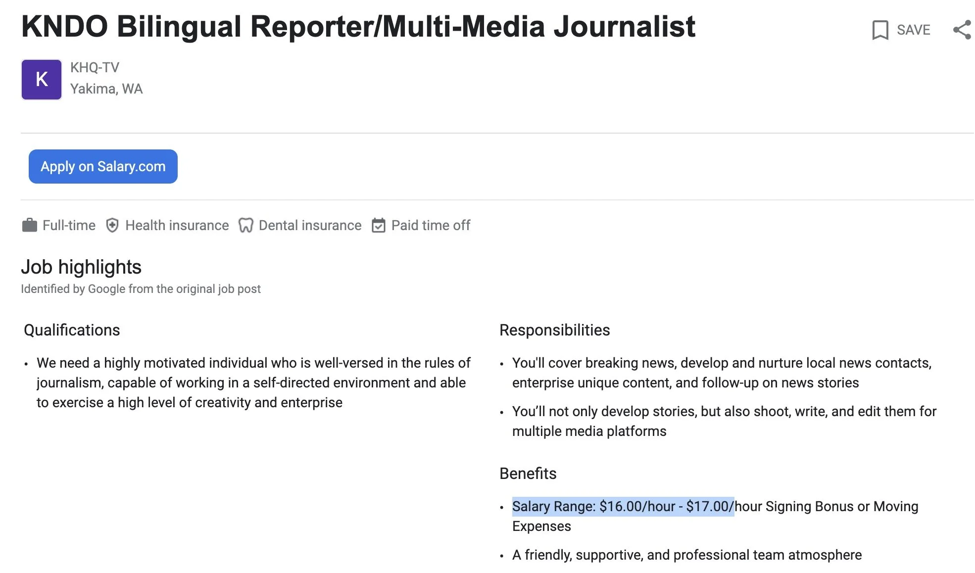The width and height of the screenshot is (975, 573).
Task: Click the Benefits heading
Action: [x=528, y=474]
